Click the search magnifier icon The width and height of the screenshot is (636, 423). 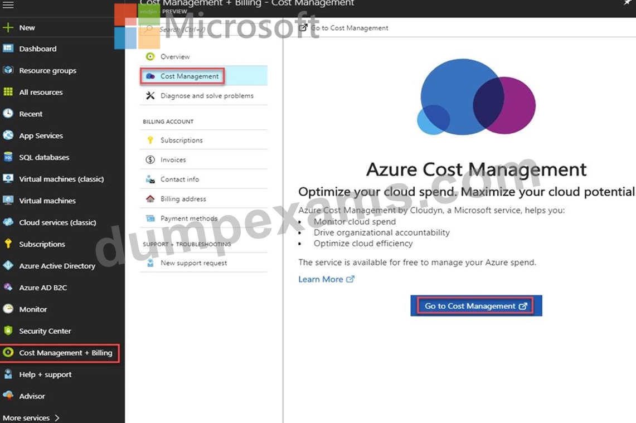click(149, 29)
